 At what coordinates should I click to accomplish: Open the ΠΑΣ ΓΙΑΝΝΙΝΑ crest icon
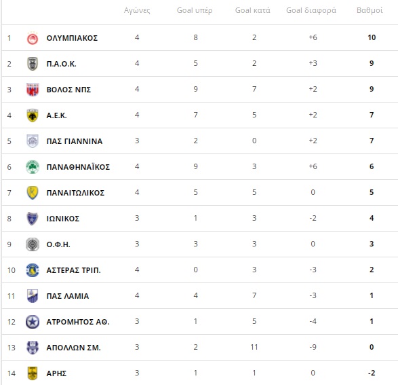pos(33,141)
